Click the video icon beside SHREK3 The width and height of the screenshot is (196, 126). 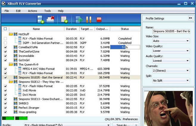(15, 103)
